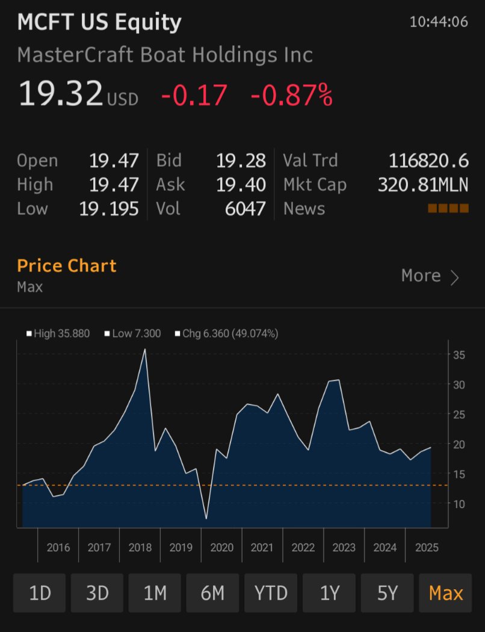The width and height of the screenshot is (485, 632).
Task: Tap the Price Chart heading
Action: [x=66, y=266]
